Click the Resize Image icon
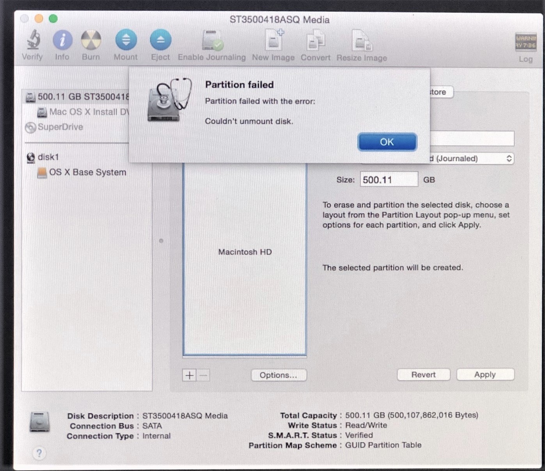This screenshot has width=545, height=471. (362, 41)
